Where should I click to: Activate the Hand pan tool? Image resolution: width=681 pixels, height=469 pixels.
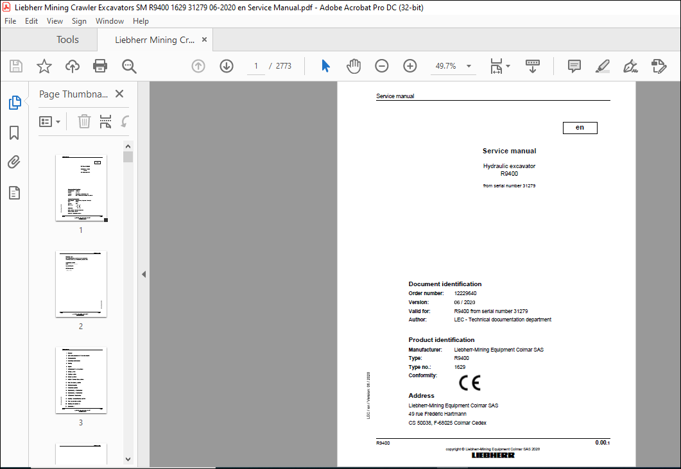(x=354, y=66)
